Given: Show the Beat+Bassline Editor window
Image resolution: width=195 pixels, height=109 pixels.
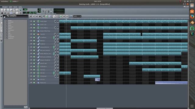Looking at the screenshot, I should coord(5,13).
